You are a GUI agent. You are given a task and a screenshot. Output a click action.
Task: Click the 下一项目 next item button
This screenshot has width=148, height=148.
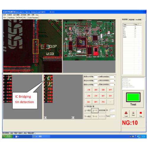(87, 117)
